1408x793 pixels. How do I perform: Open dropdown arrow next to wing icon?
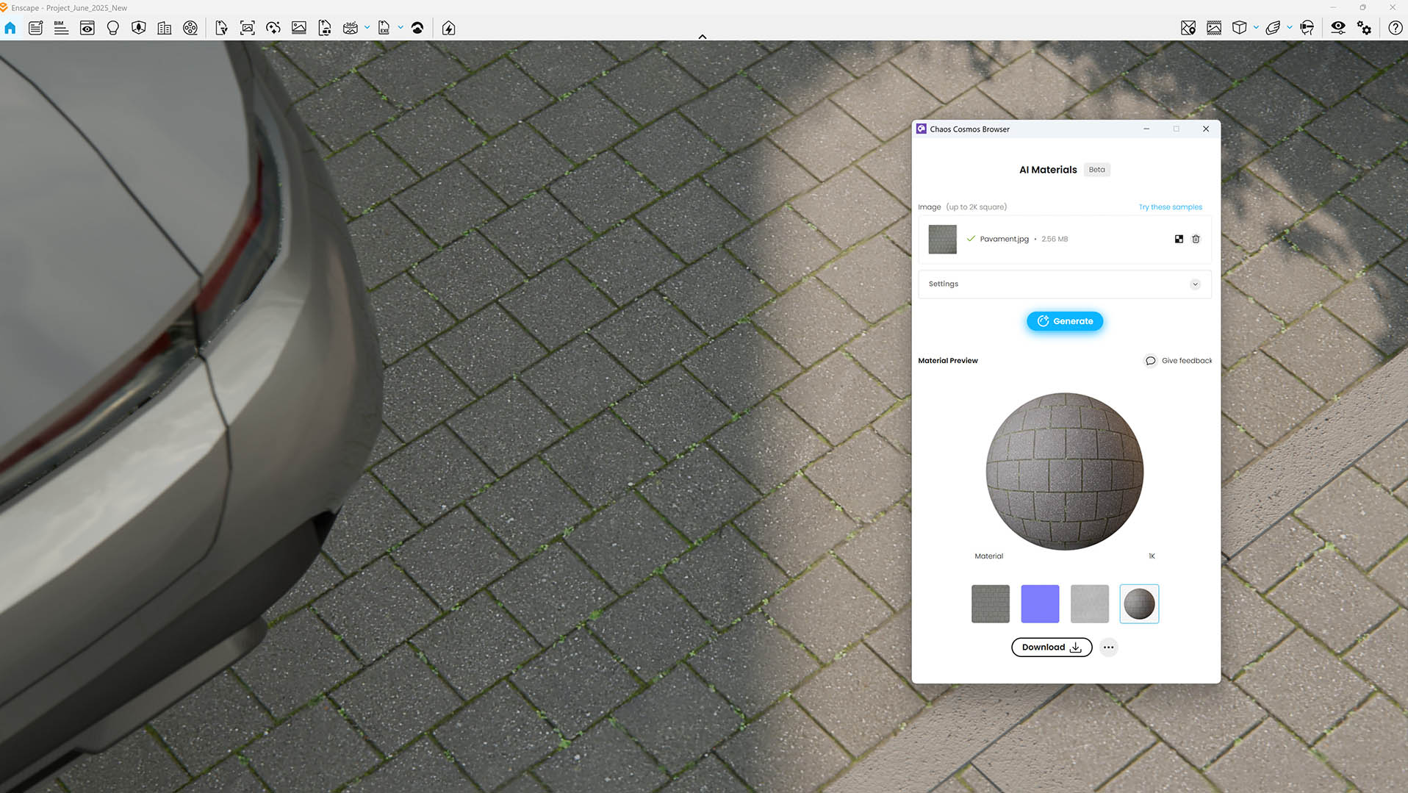(1290, 28)
